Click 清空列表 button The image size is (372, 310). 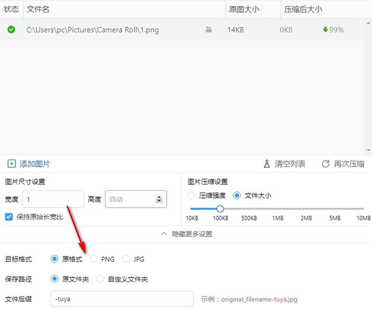284,164
